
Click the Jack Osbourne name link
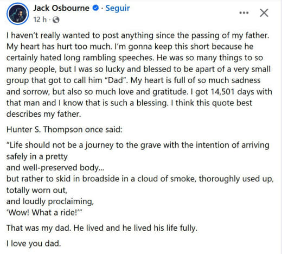pos(61,8)
